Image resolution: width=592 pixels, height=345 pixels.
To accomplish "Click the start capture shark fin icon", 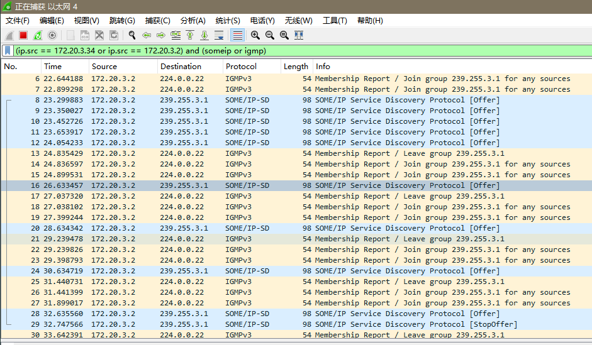I will (9, 35).
